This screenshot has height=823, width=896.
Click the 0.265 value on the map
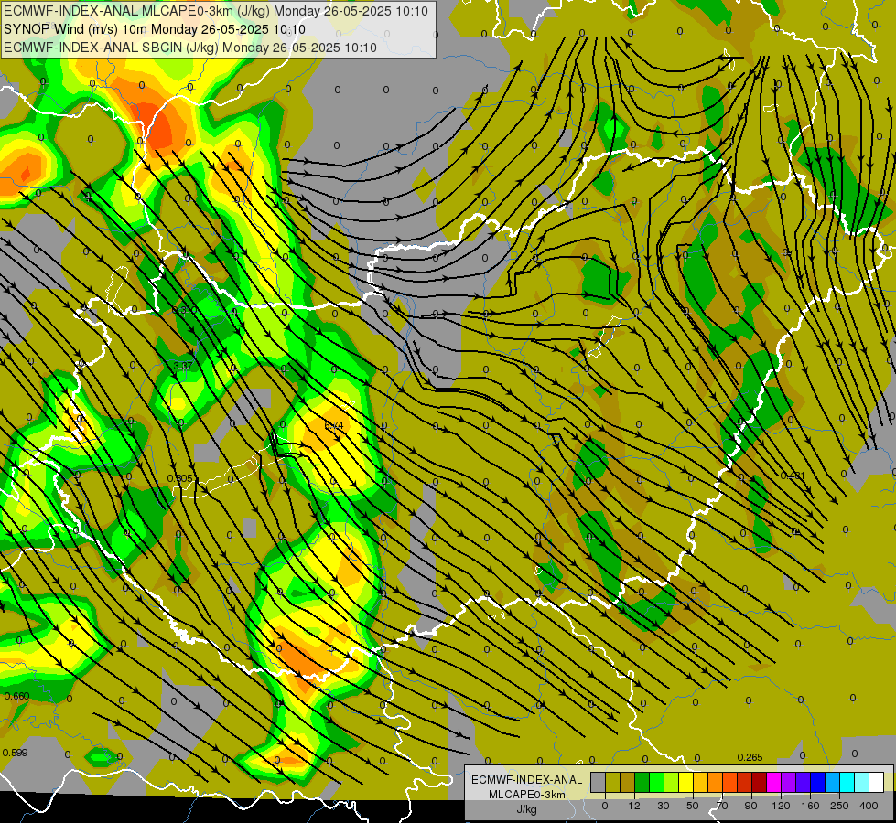coord(750,757)
